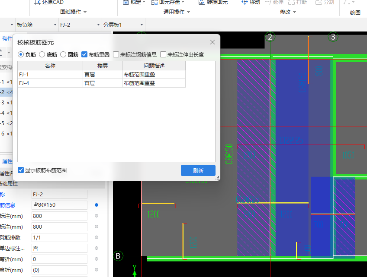Image resolution: width=367 pixels, height=277 pixels.
Task: Enable the 未标注伸出长度 checkbox
Action: 163,55
